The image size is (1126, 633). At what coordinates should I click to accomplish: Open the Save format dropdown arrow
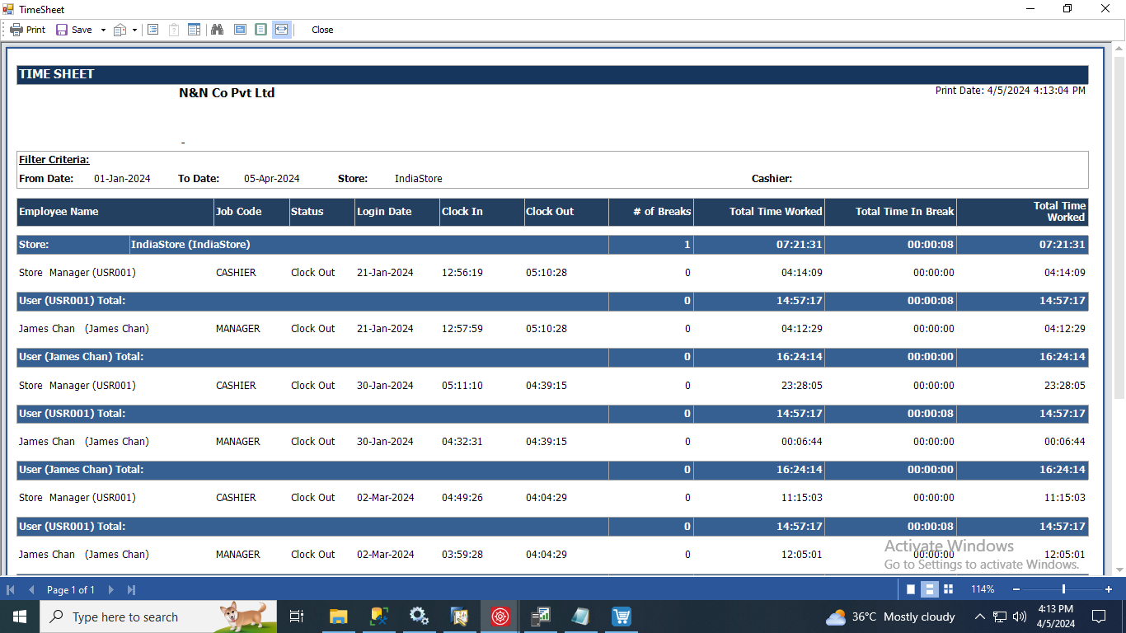pyautogui.click(x=103, y=30)
